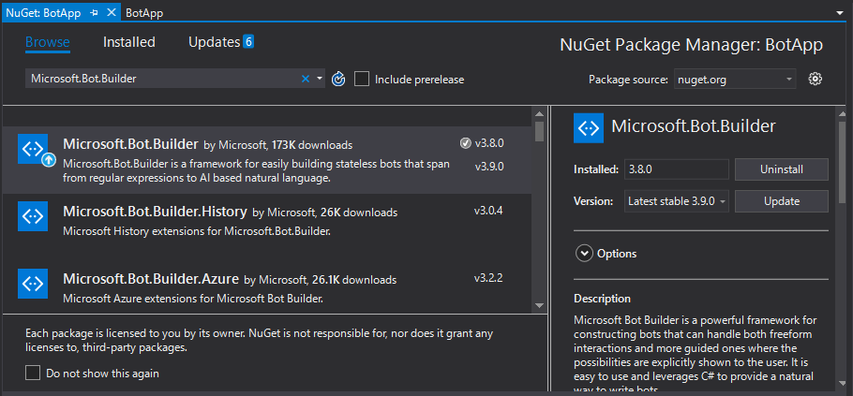Expand the Options section
Screen dimensions: 853x396
point(584,254)
